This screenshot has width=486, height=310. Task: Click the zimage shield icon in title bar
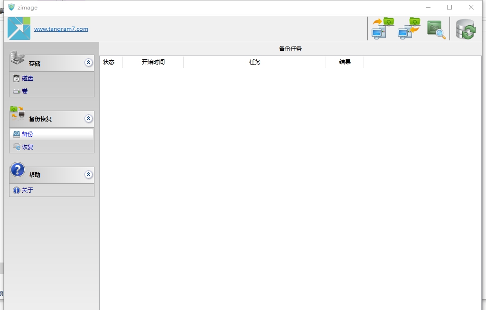click(x=11, y=7)
